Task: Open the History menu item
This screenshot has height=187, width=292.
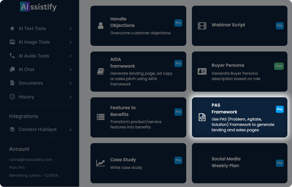Action: click(x=26, y=97)
